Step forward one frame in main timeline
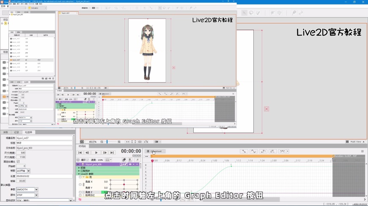Image resolution: width=368 pixels, height=206 pixels. 105,152
